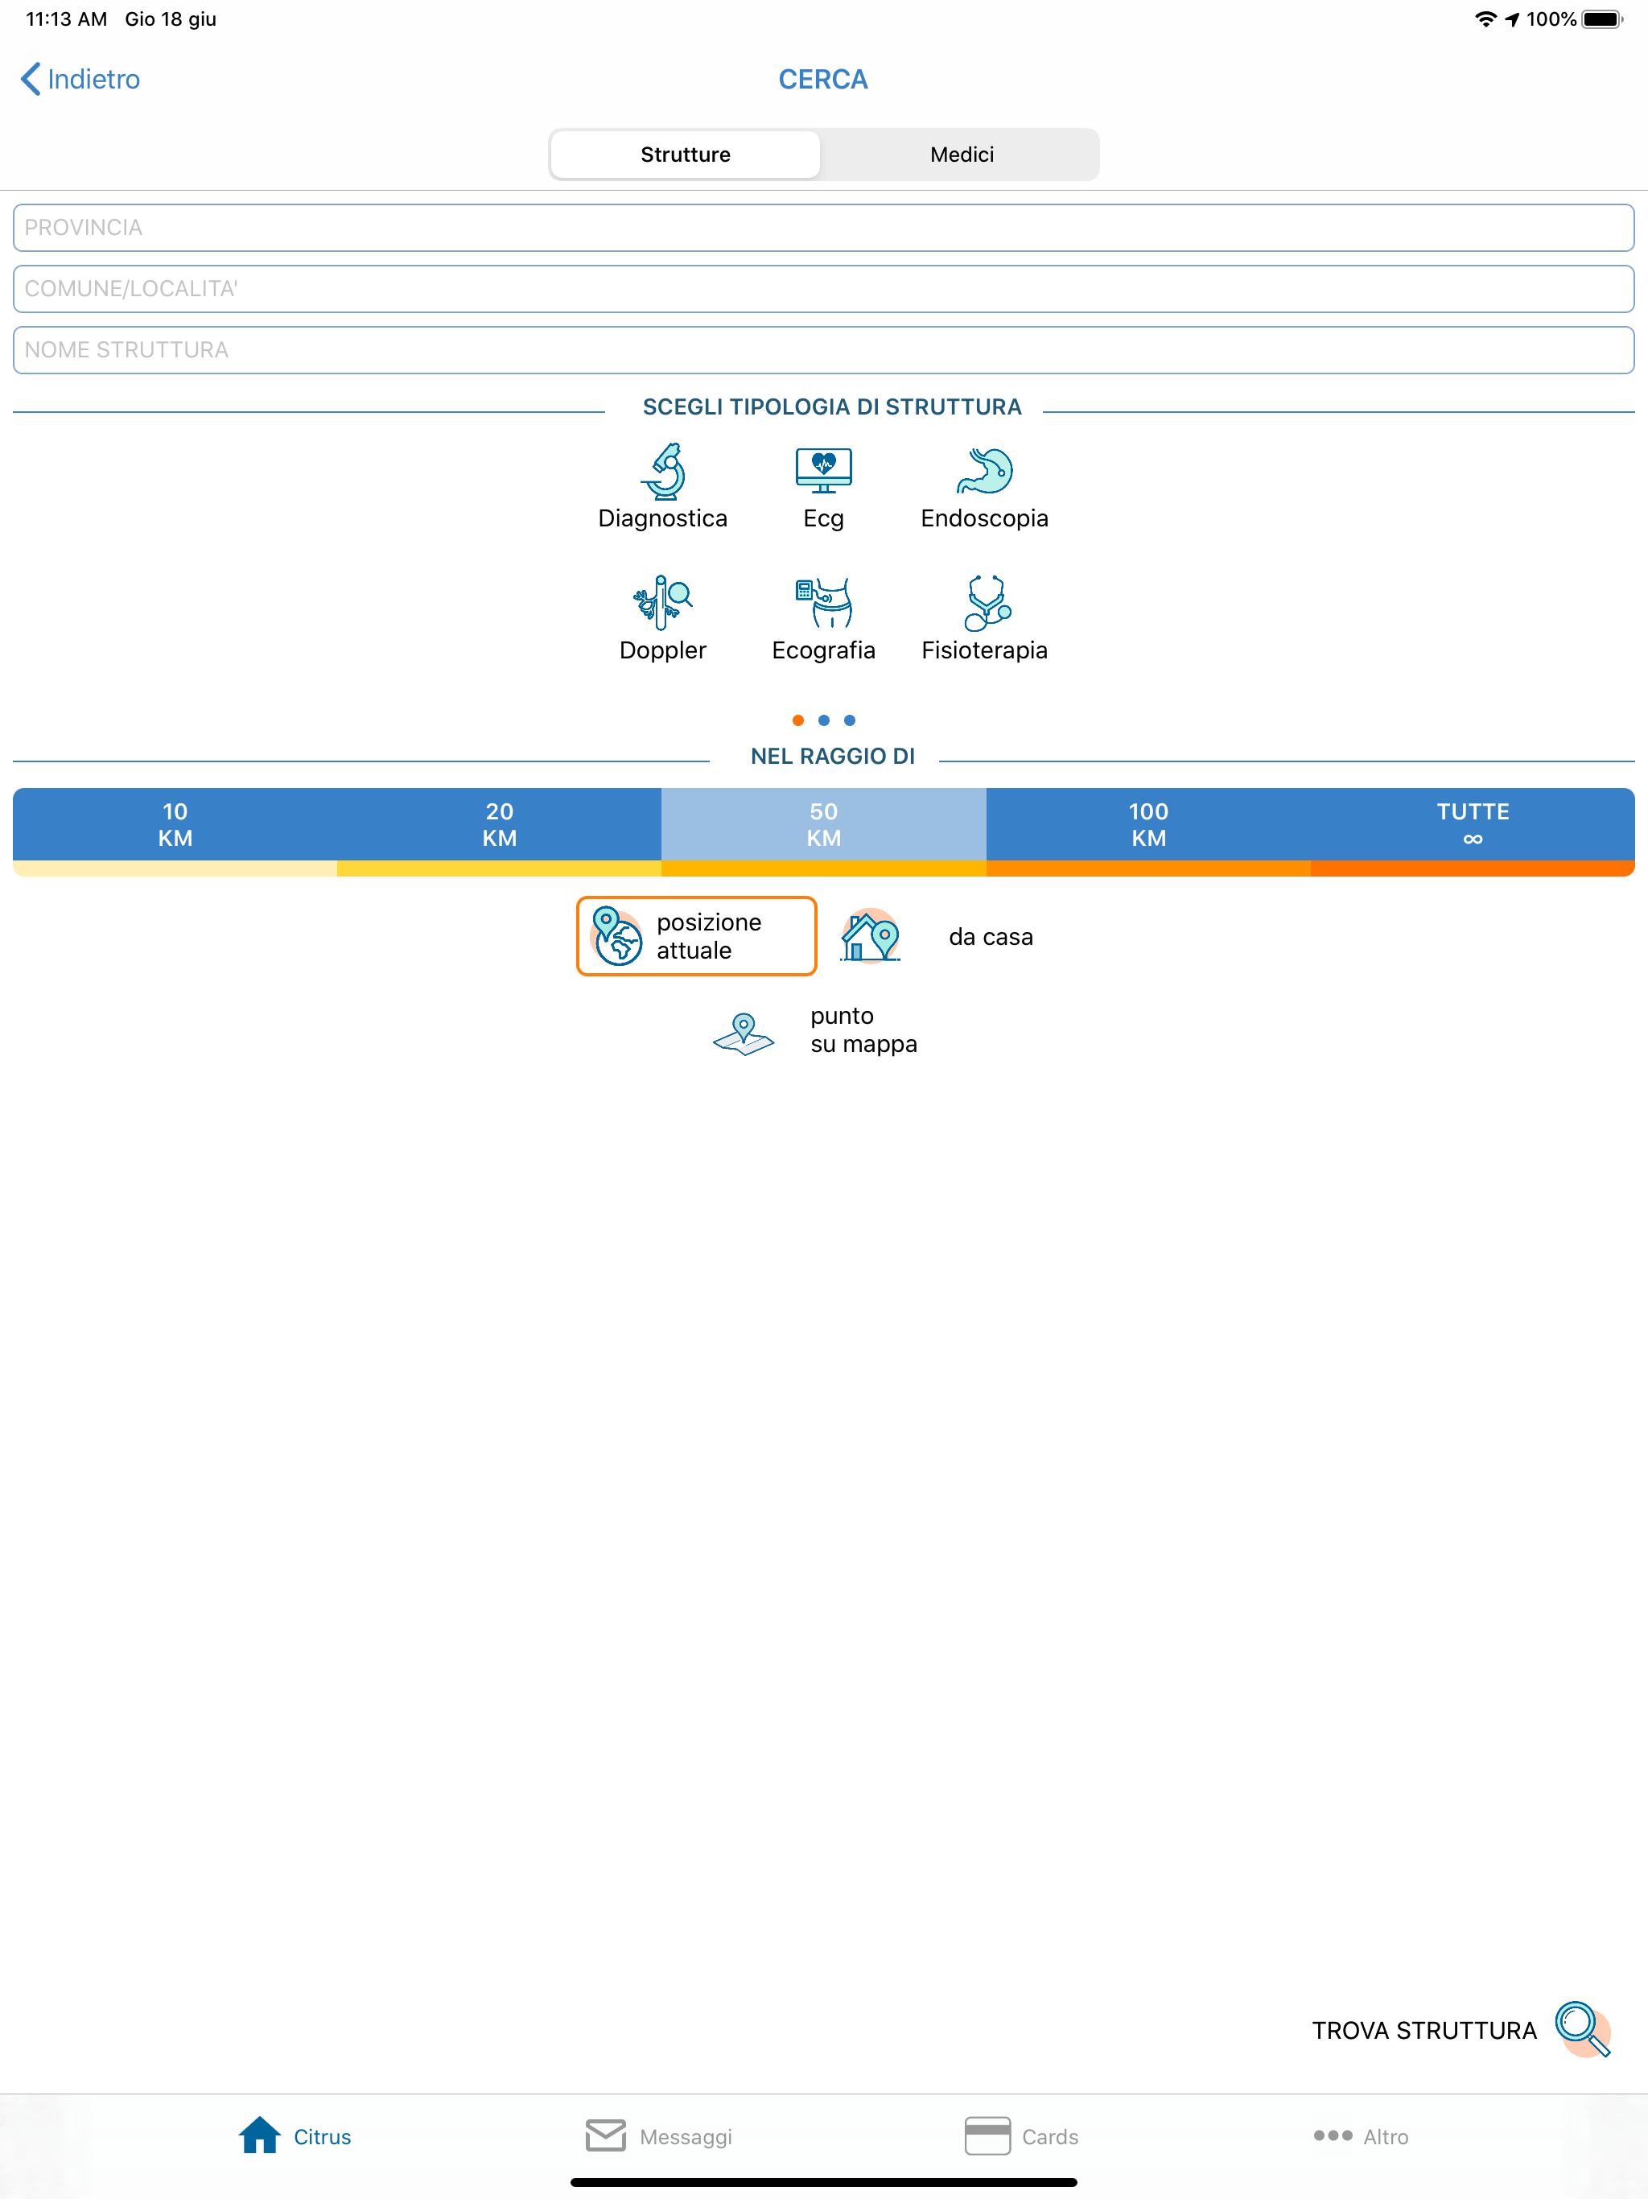Click the PROVINCIA input field
This screenshot has height=2199, width=1648.
coord(823,227)
